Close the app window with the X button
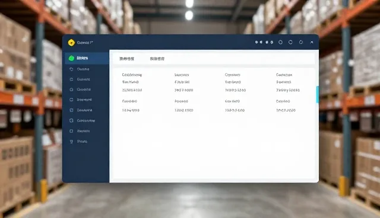The height and width of the screenshot is (218, 380). pyautogui.click(x=312, y=42)
